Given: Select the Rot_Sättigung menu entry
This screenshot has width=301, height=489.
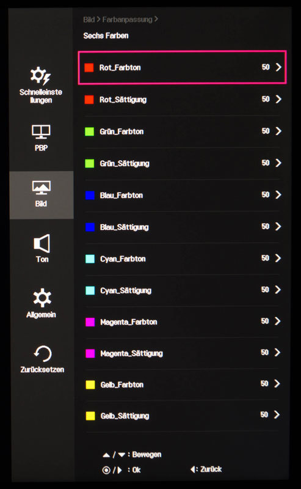Looking at the screenshot, I should (183, 100).
